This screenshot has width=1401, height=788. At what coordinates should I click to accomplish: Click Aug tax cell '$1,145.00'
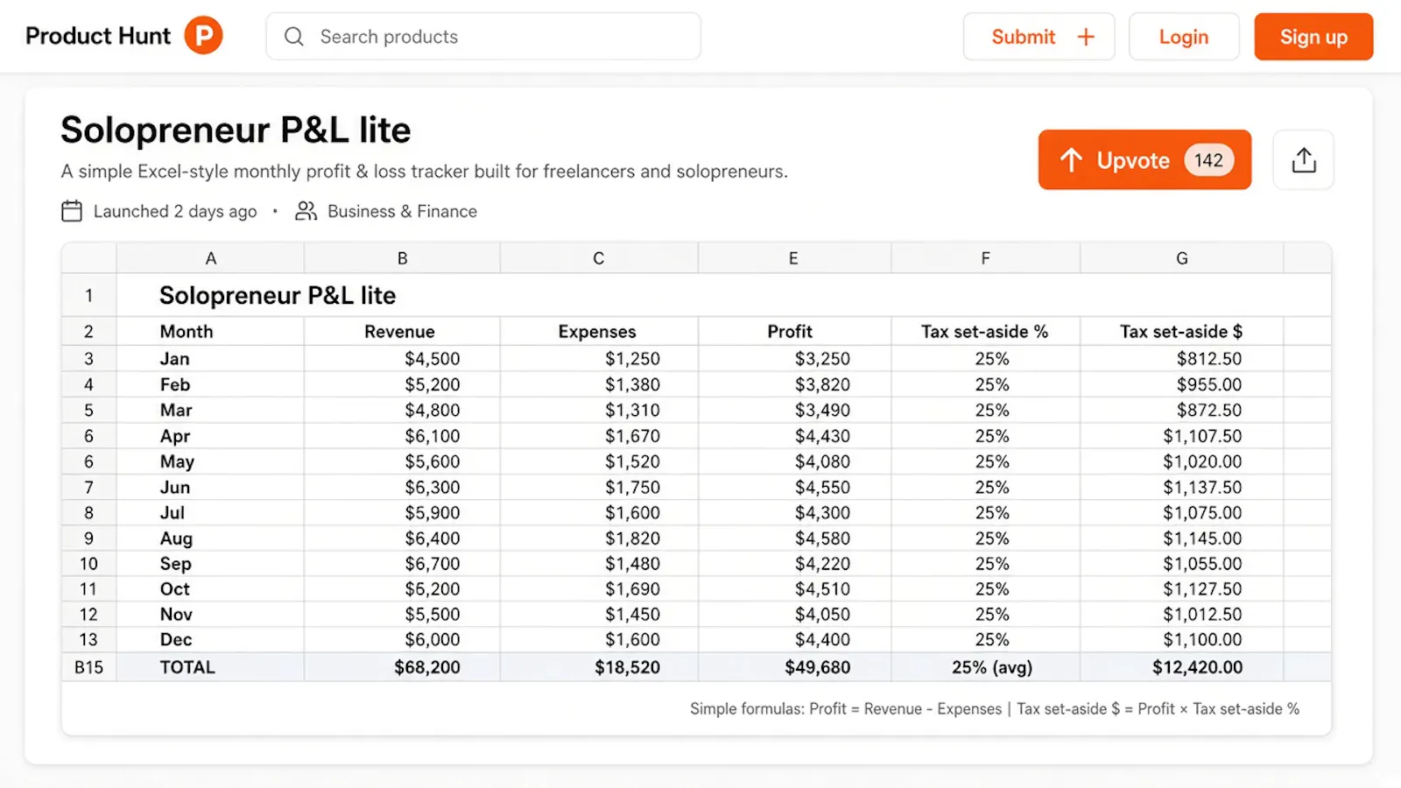click(x=1182, y=538)
